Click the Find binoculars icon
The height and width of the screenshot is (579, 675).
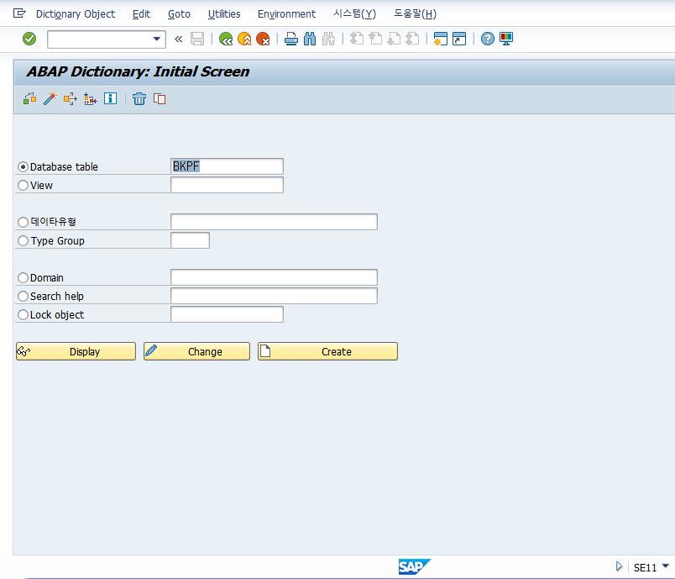point(310,39)
